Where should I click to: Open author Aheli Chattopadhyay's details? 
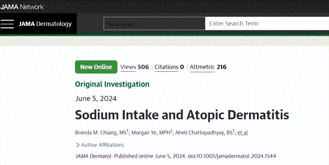[x=204, y=133]
